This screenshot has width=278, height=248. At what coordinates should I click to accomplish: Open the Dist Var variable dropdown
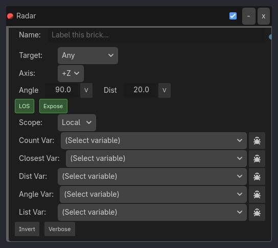point(152,177)
